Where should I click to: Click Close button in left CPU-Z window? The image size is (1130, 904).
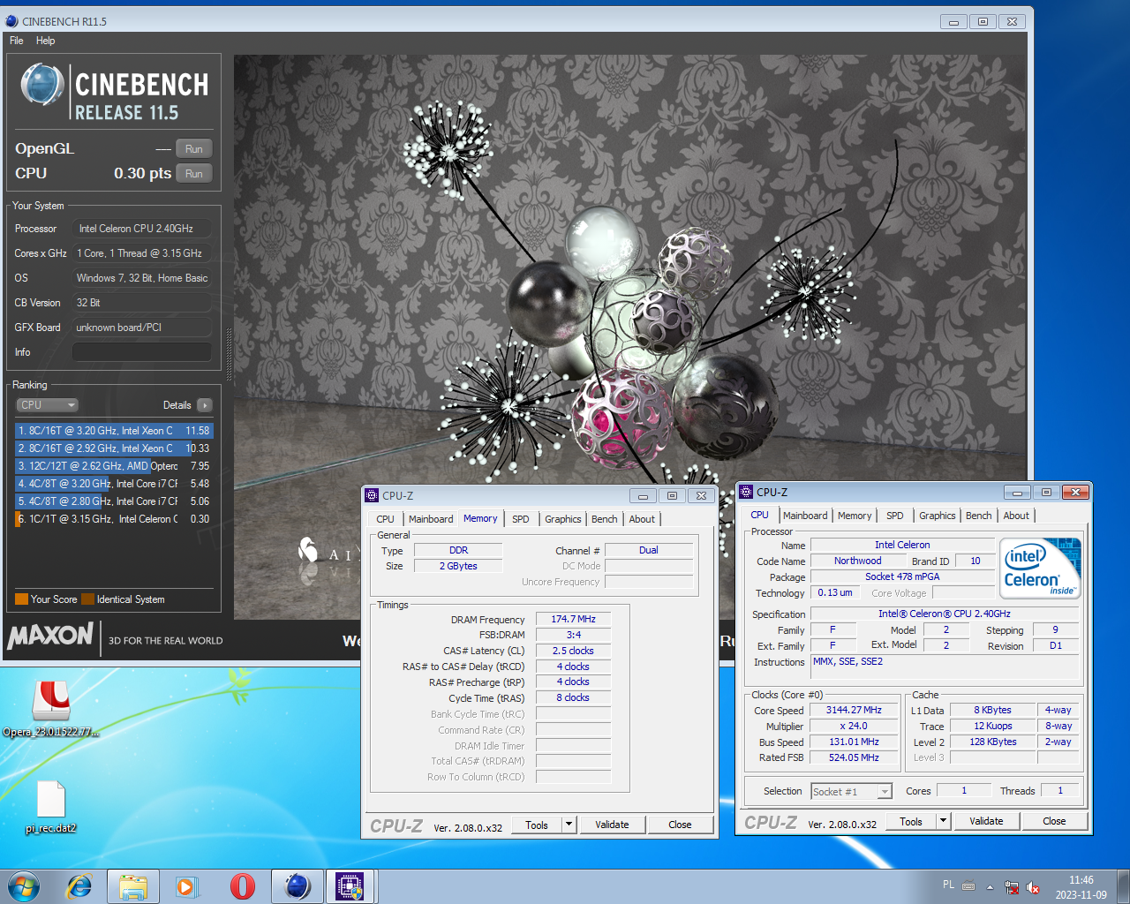coord(680,825)
